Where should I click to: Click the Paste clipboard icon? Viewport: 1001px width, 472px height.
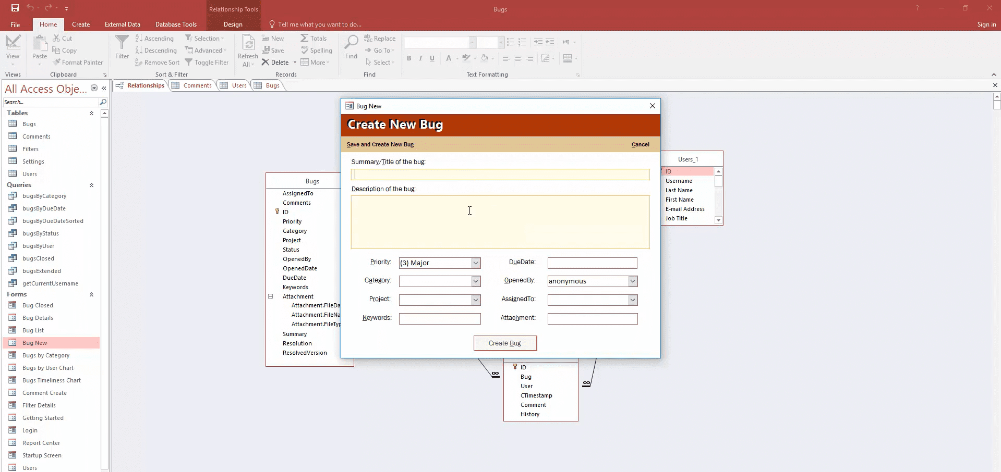click(x=40, y=44)
